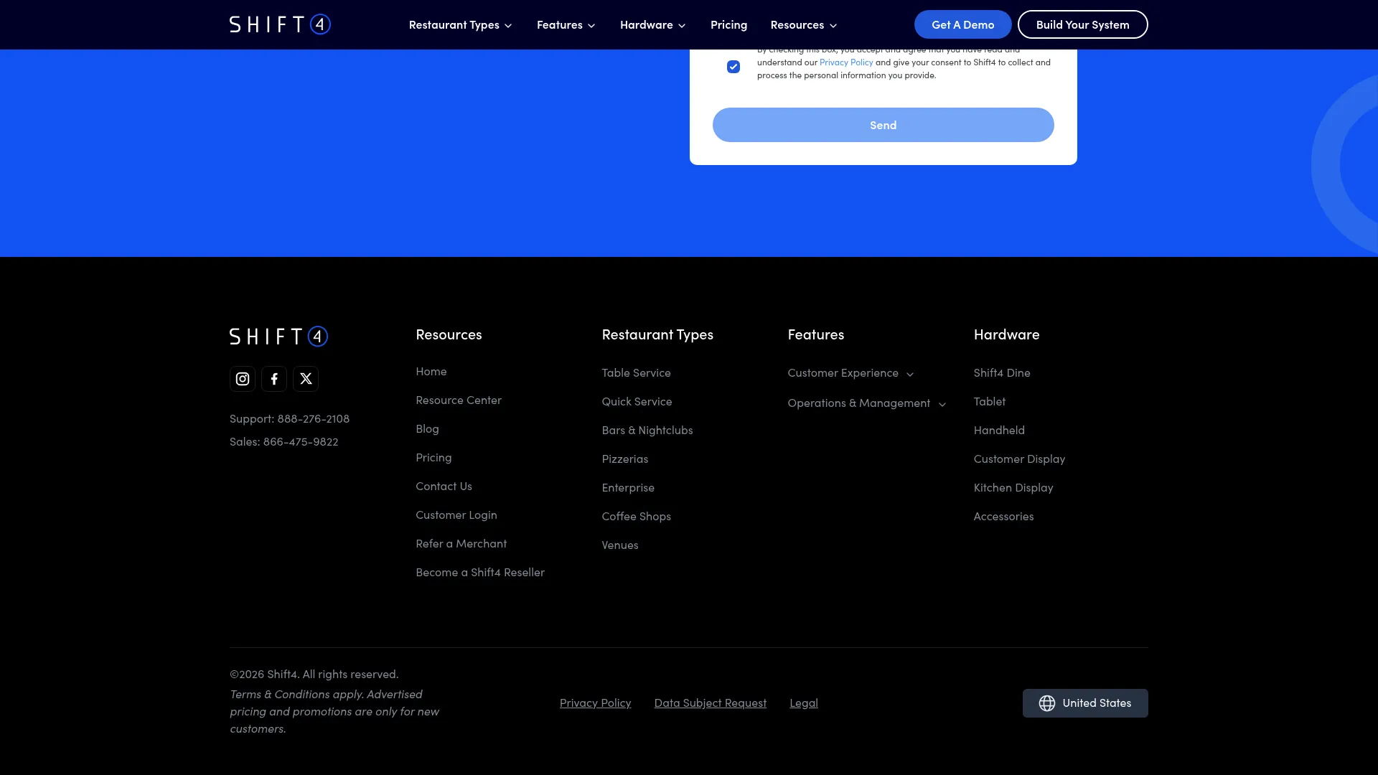Open Coffee Shops footer link
This screenshot has width=1378, height=775.
(x=637, y=517)
